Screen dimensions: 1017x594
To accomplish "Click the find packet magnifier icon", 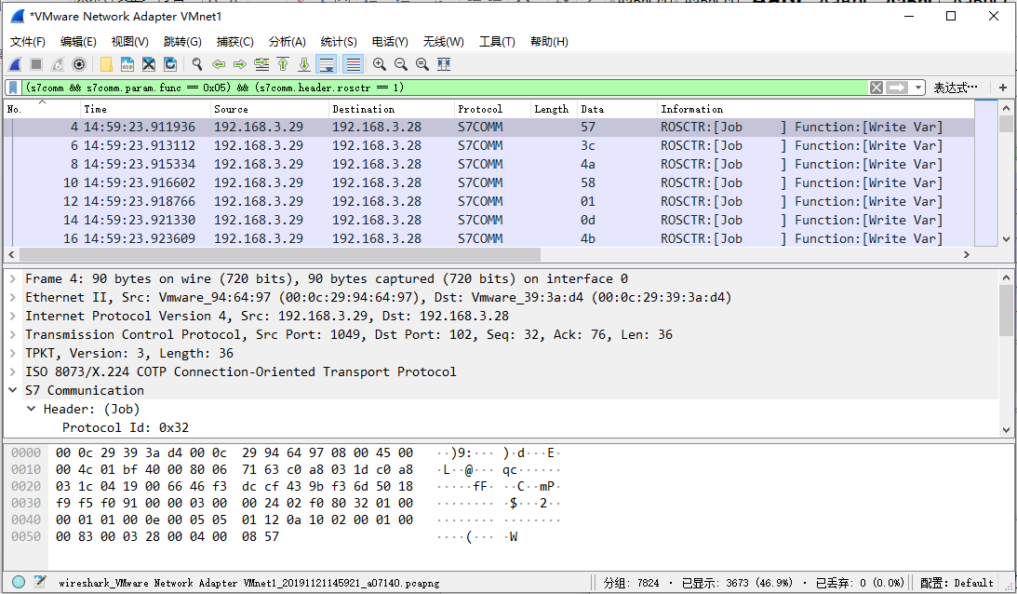I will (197, 64).
